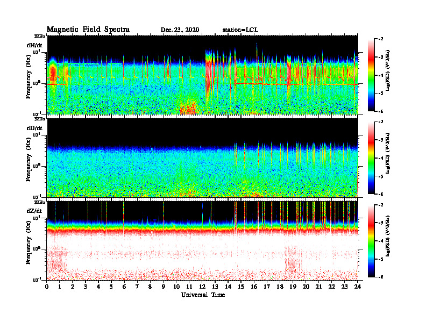Image resolution: width=426 pixels, height=329 pixels.
Task: Click hour 0 on the time axis
Action: (47, 287)
